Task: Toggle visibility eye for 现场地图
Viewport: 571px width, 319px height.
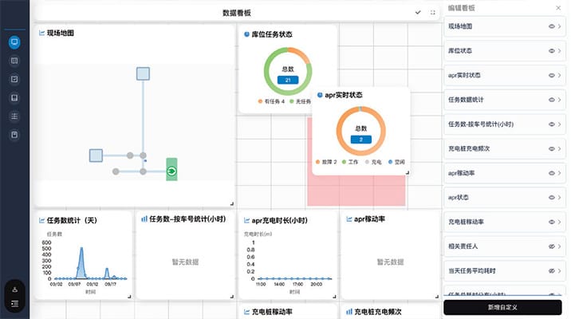Action: (x=551, y=27)
